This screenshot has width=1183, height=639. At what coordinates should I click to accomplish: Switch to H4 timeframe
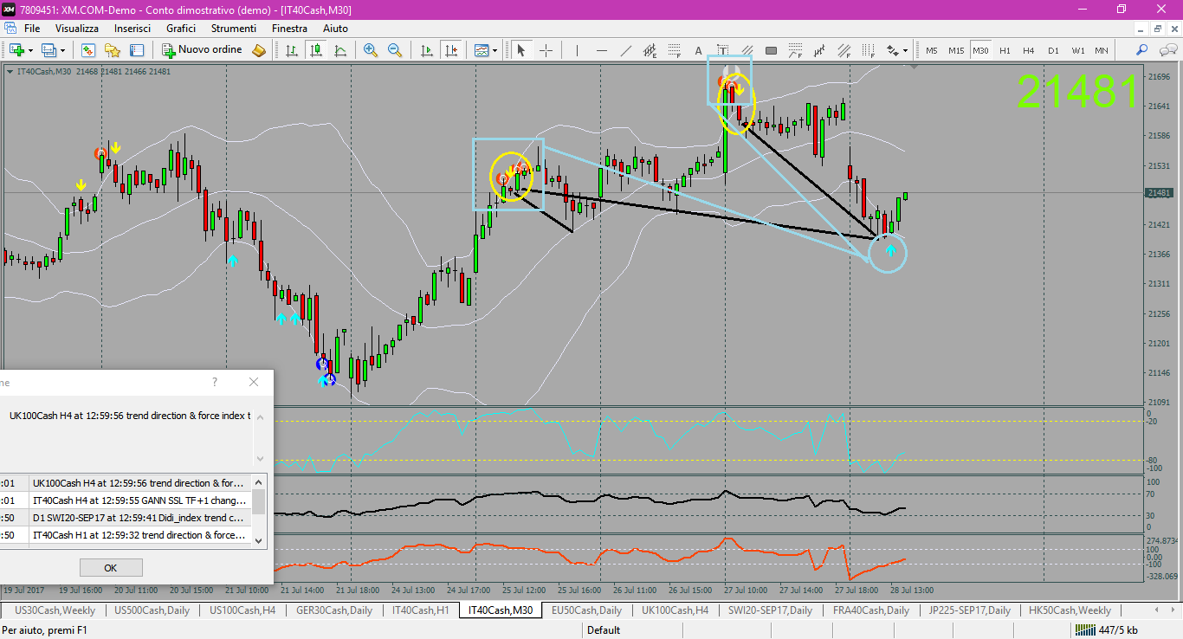tap(1029, 50)
